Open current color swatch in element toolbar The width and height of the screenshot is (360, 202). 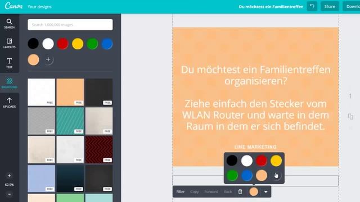coord(254,192)
